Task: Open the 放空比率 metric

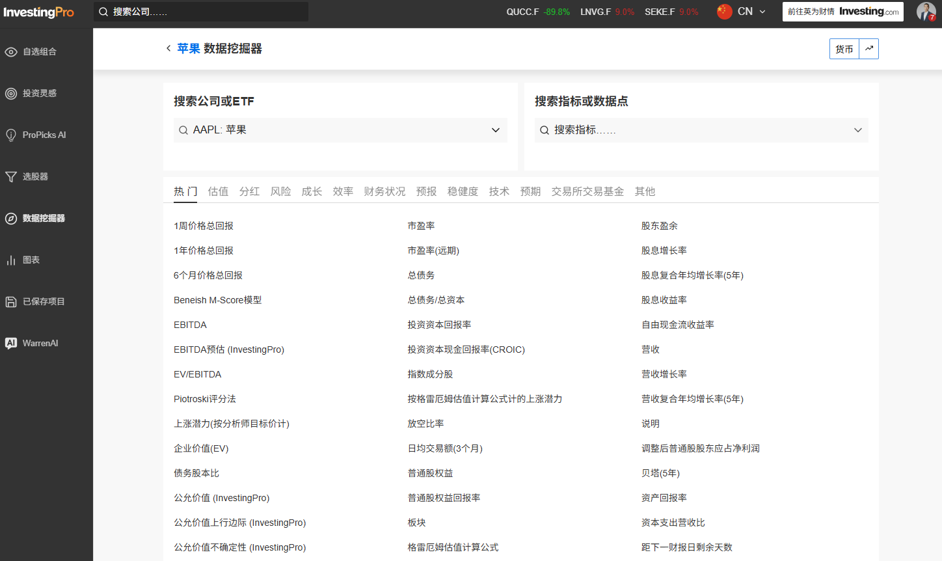Action: coord(425,424)
